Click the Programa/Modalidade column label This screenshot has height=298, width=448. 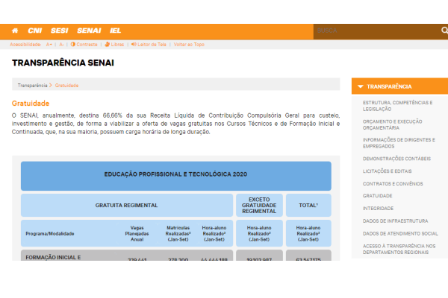[x=50, y=233]
